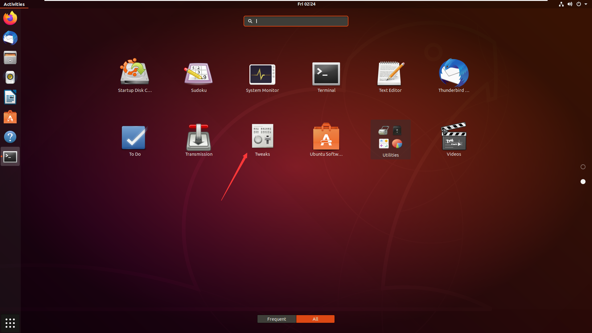This screenshot has width=592, height=333.
Task: Open the Tweaks app
Action: tap(262, 139)
